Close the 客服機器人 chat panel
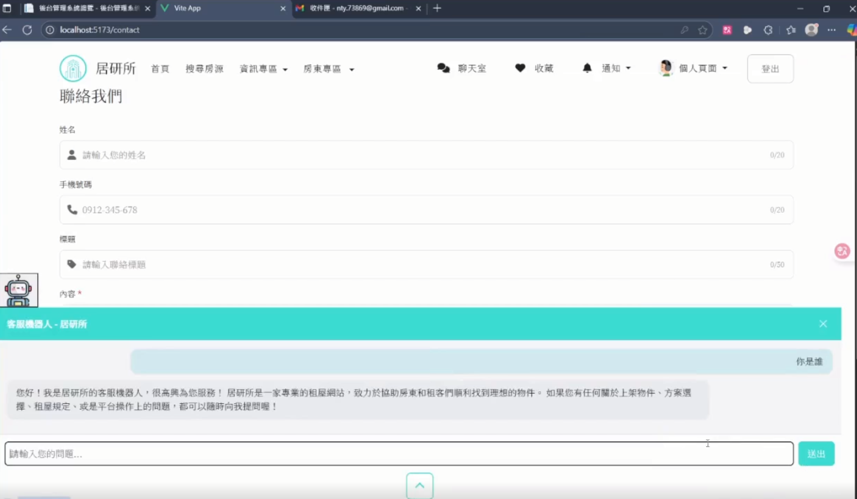 (x=822, y=324)
